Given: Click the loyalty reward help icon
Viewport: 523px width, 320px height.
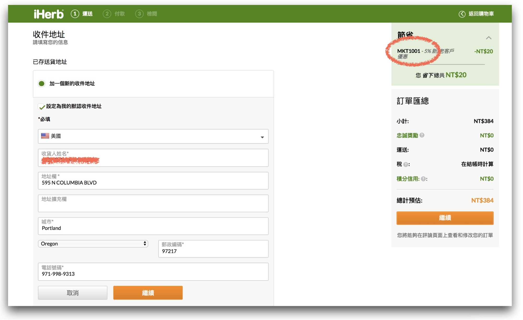Looking at the screenshot, I should [x=422, y=135].
